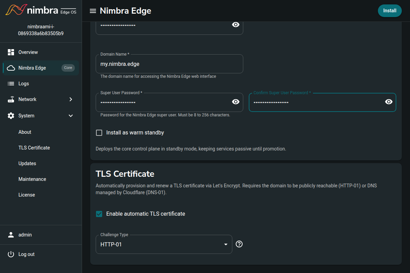Viewport: 410px width, 273px height.
Task: Open the Logs page
Action: 41,84
